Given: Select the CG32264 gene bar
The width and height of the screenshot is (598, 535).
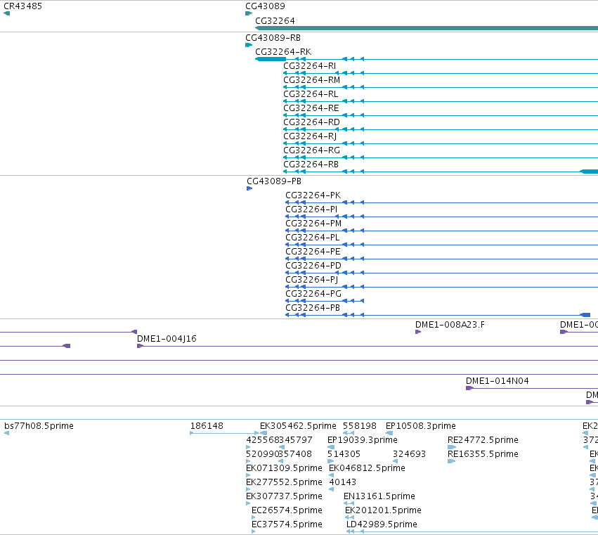Looking at the screenshot, I should coord(427,28).
